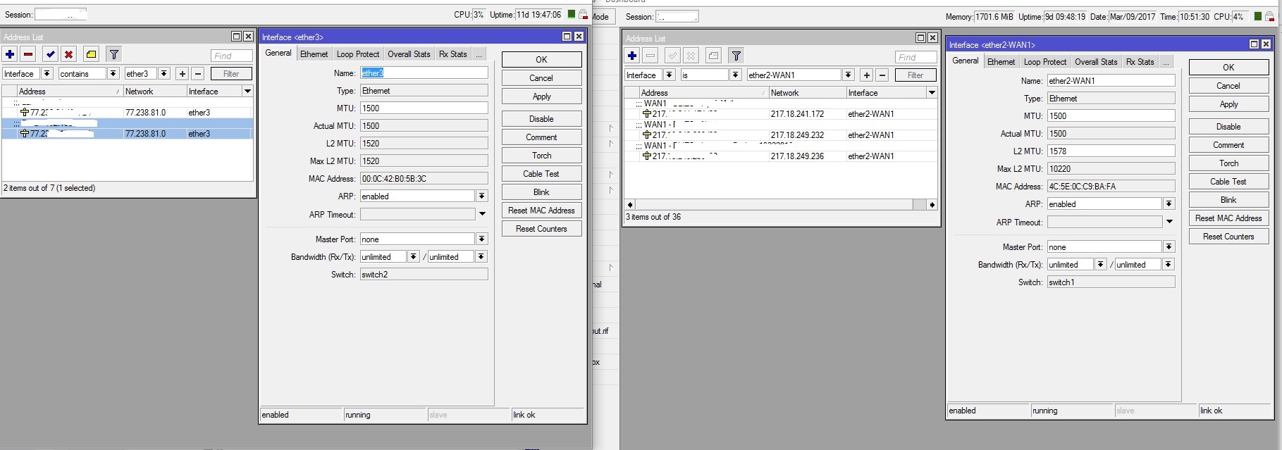Click the blue plus add icon in the ether3 Address List
The width and height of the screenshot is (1282, 450).
(x=10, y=54)
